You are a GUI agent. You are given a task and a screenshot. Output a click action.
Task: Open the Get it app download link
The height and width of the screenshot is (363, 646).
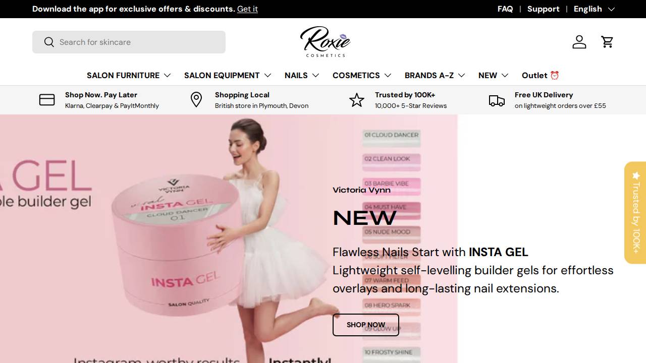point(247,9)
